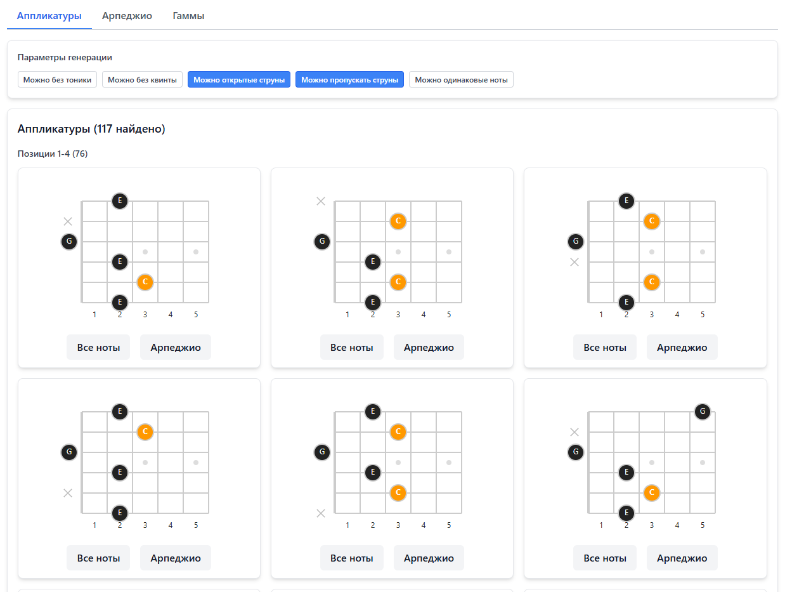Click the muted-string X in the second chord diagram

pos(321,201)
